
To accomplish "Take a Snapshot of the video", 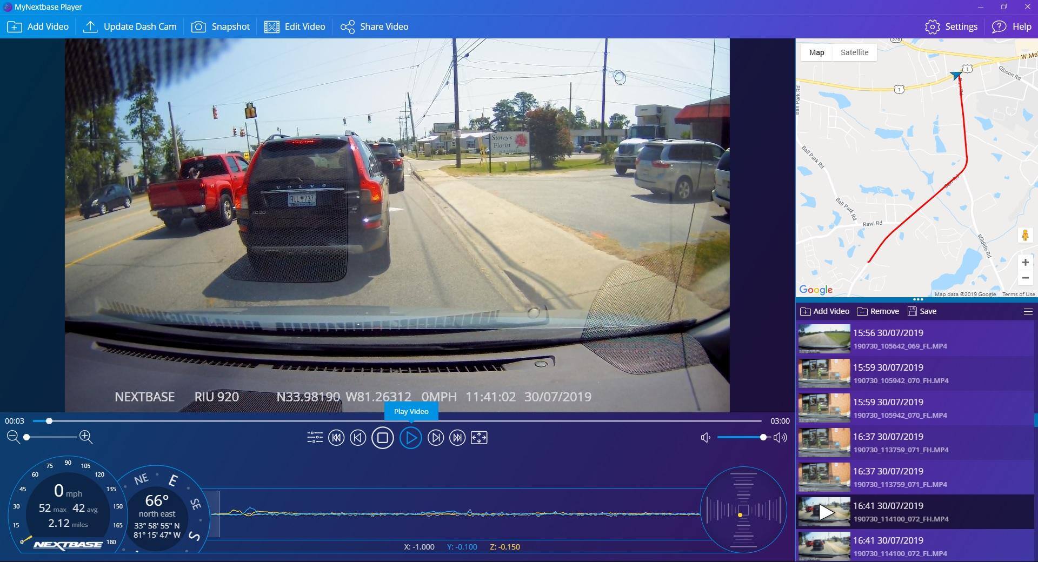I will click(x=221, y=26).
